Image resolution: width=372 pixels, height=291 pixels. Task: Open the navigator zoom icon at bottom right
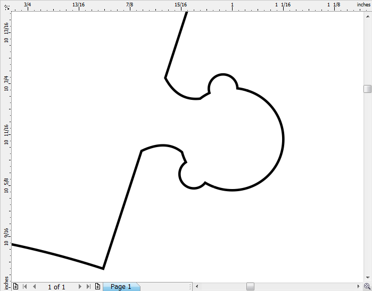368,287
